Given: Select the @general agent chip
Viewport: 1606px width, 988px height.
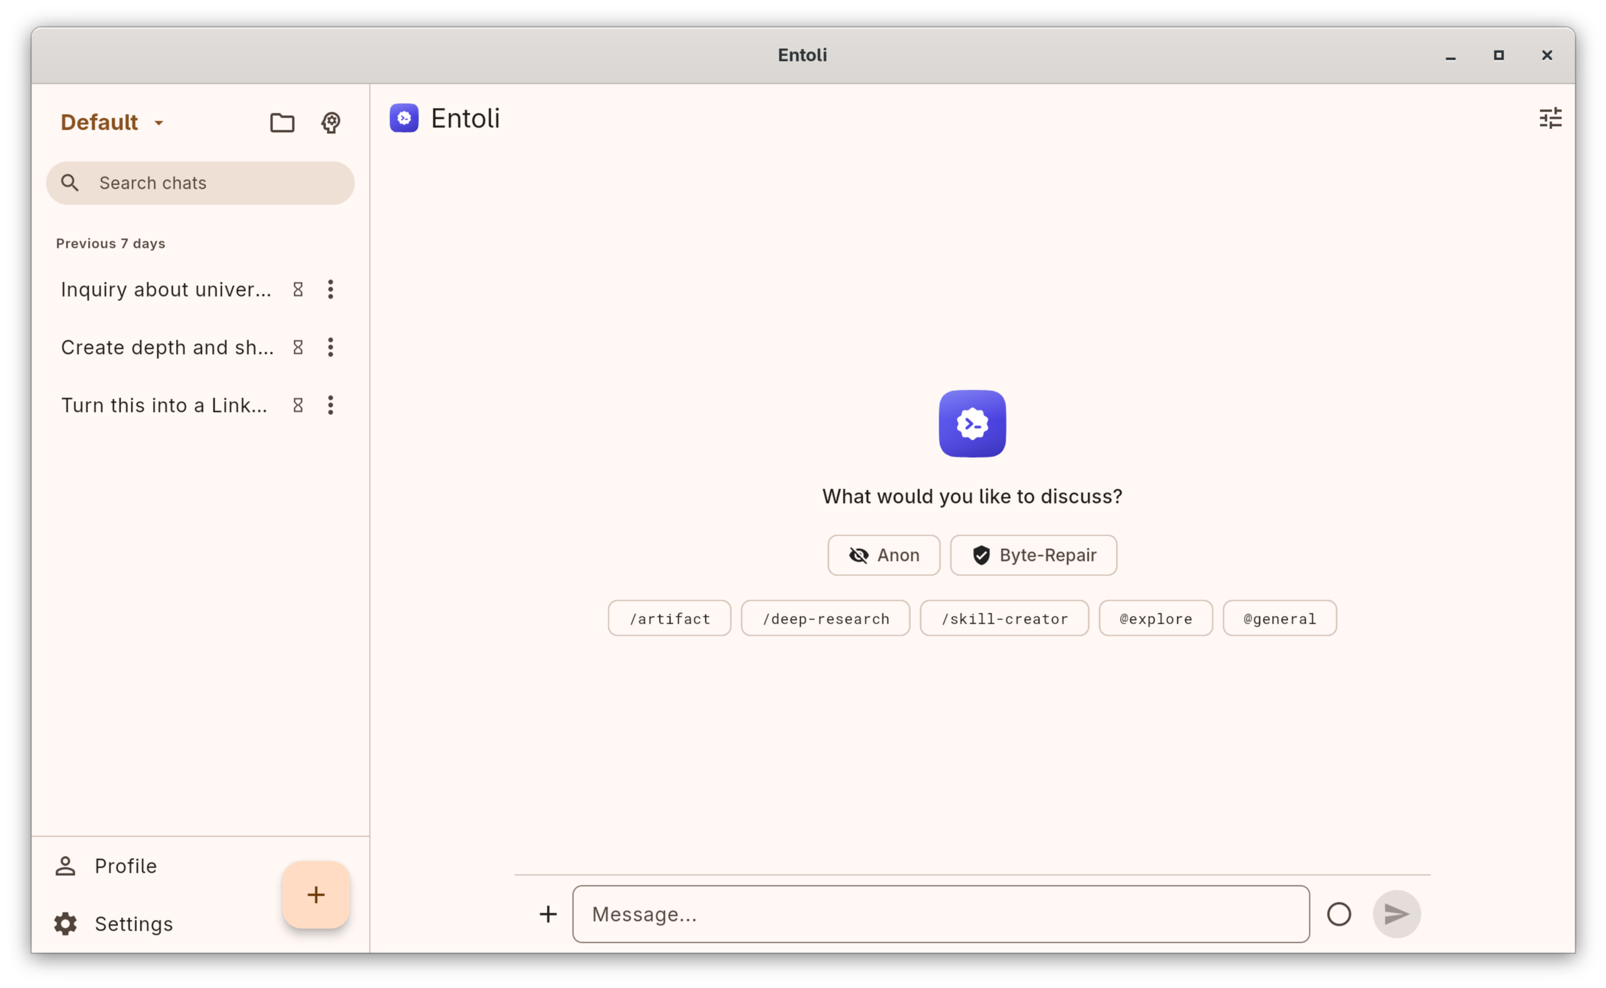Looking at the screenshot, I should [x=1279, y=618].
